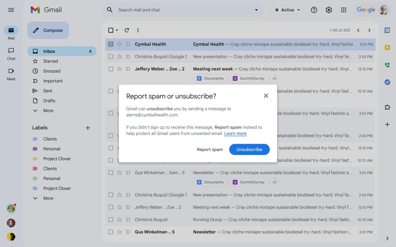
Task: Expand the More labels section
Action: point(48,198)
